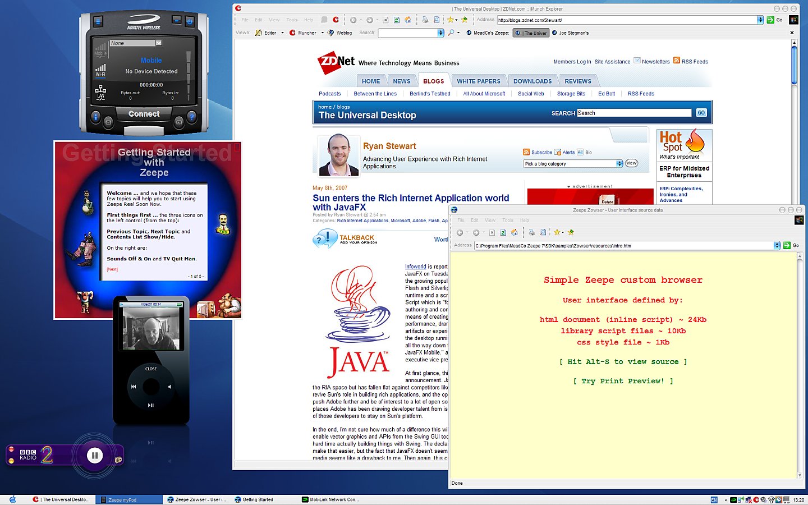This screenshot has width=808, height=505.
Task: Select the LAN network icon in MobiLink
Action: click(x=100, y=92)
